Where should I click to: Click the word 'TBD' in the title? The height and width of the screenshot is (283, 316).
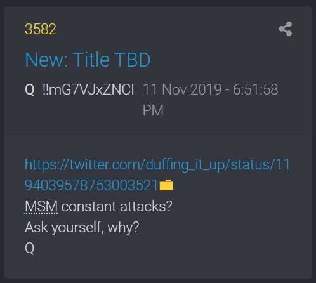(x=133, y=60)
